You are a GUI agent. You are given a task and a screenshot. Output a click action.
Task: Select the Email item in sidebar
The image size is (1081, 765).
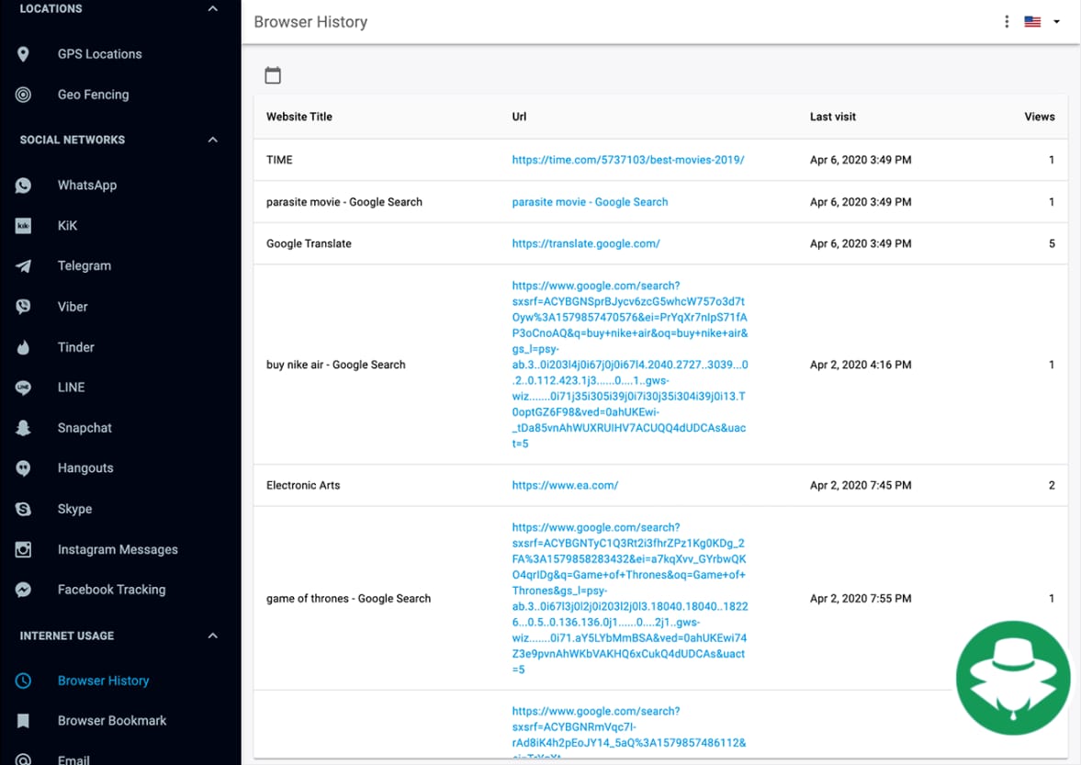(x=73, y=759)
